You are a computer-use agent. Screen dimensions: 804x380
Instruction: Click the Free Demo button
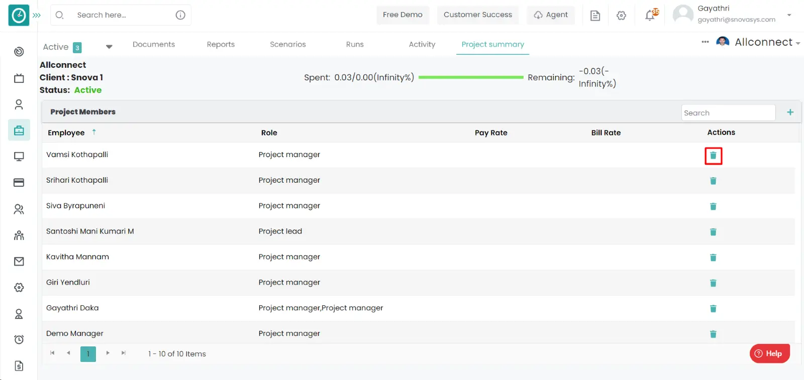pyautogui.click(x=403, y=15)
